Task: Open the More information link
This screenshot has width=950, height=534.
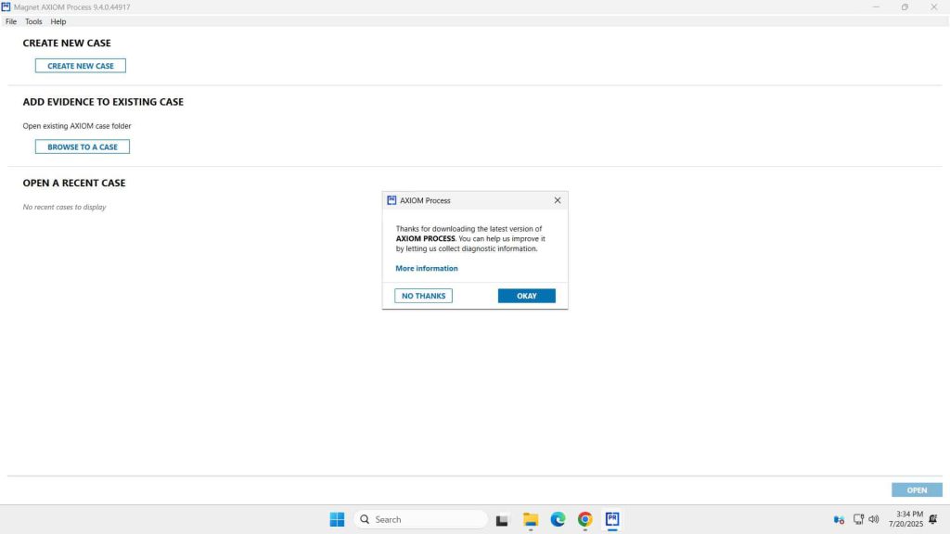Action: click(426, 269)
